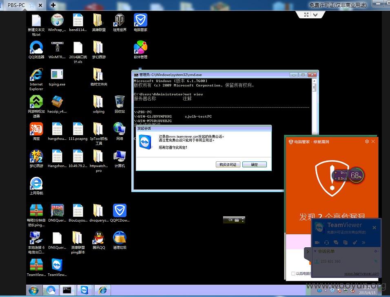Select the QQPCDow... desktop icon

click(120, 213)
